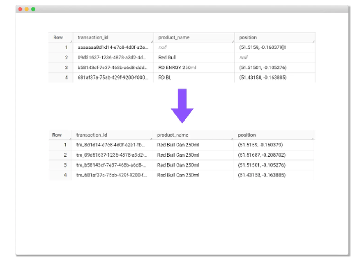Select the bottom table's position column header
Viewport: 364px width, 264px height.
tap(274, 135)
